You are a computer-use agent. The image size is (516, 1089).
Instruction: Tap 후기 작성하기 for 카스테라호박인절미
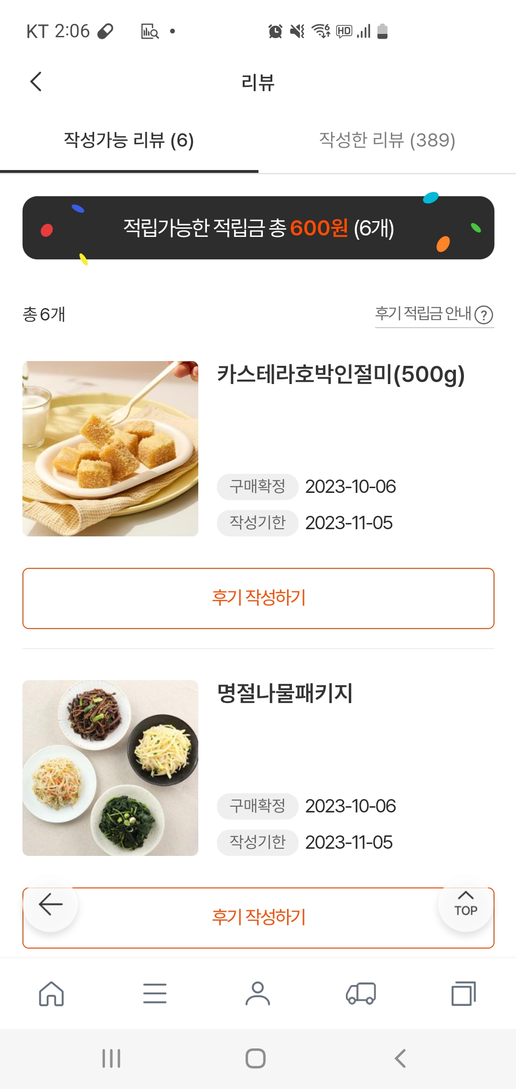click(x=258, y=598)
